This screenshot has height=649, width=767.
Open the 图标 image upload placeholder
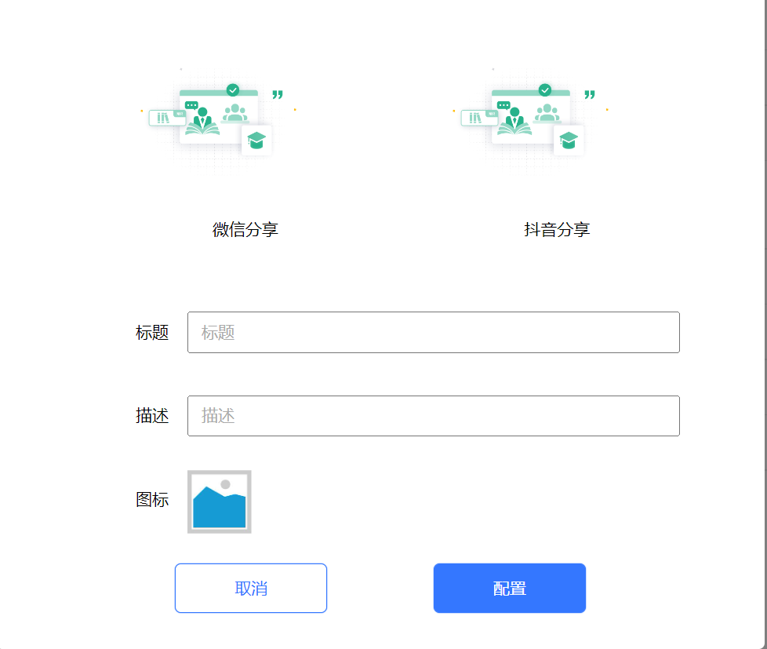[x=219, y=501]
